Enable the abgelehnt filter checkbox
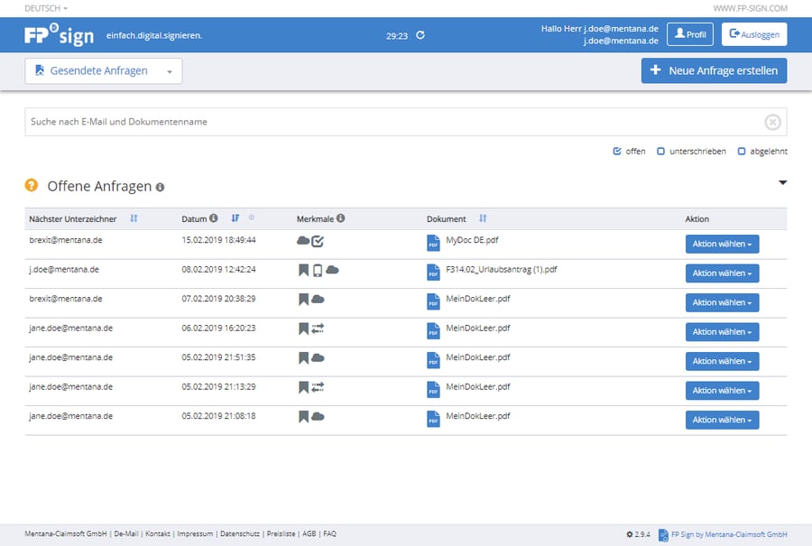 coord(742,152)
